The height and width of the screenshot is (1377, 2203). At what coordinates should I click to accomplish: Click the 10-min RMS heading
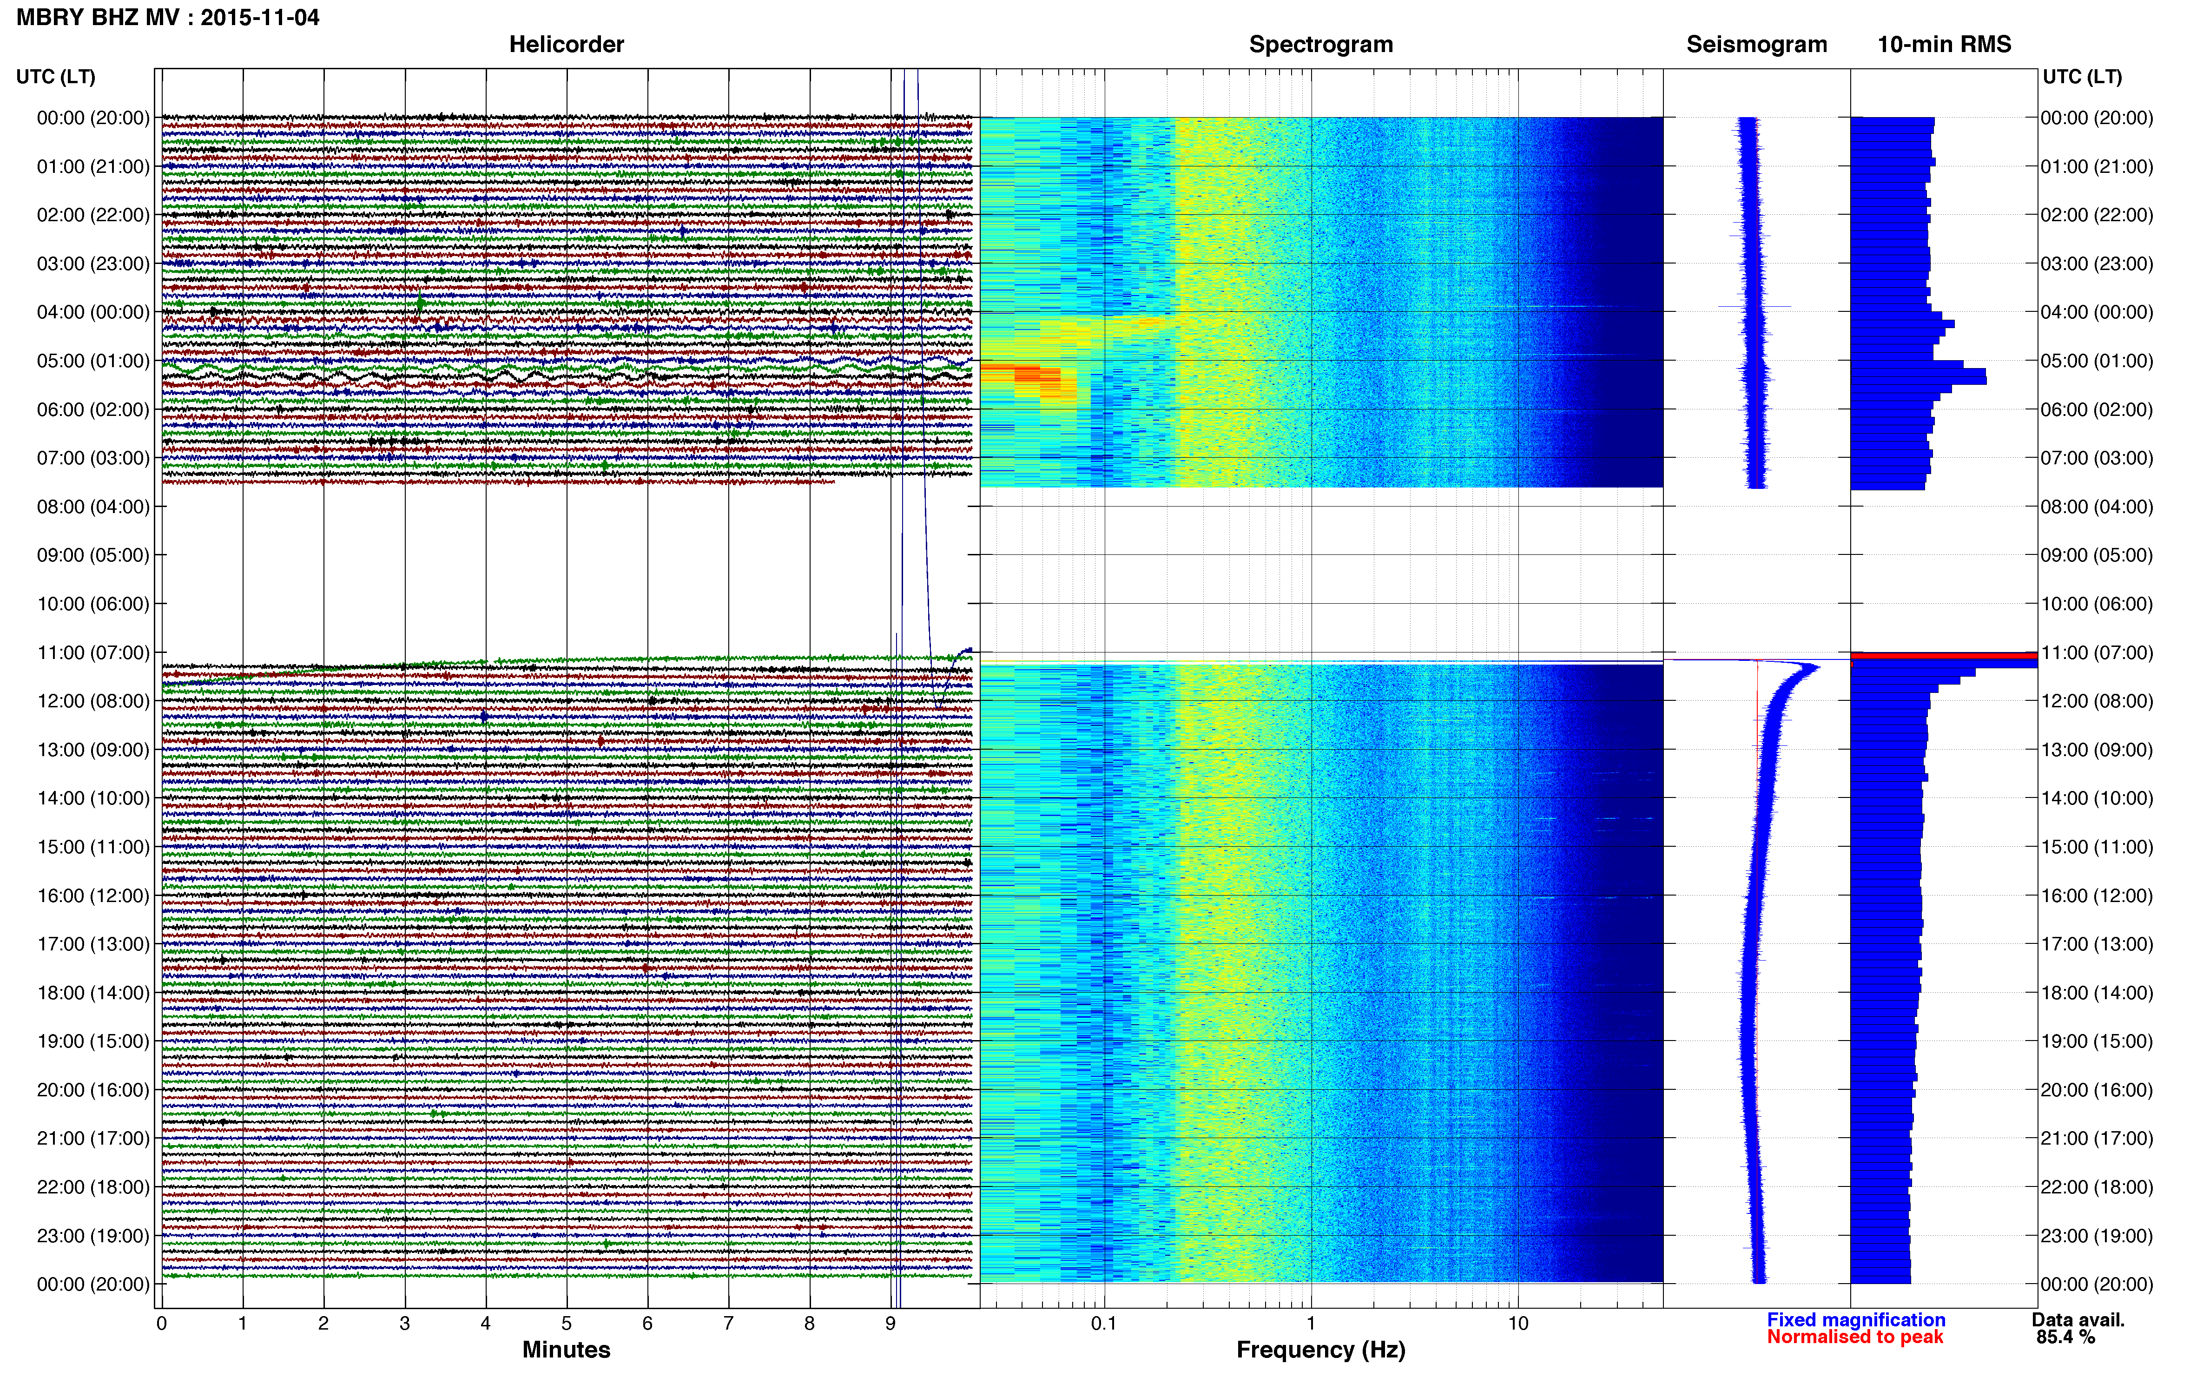point(1945,45)
